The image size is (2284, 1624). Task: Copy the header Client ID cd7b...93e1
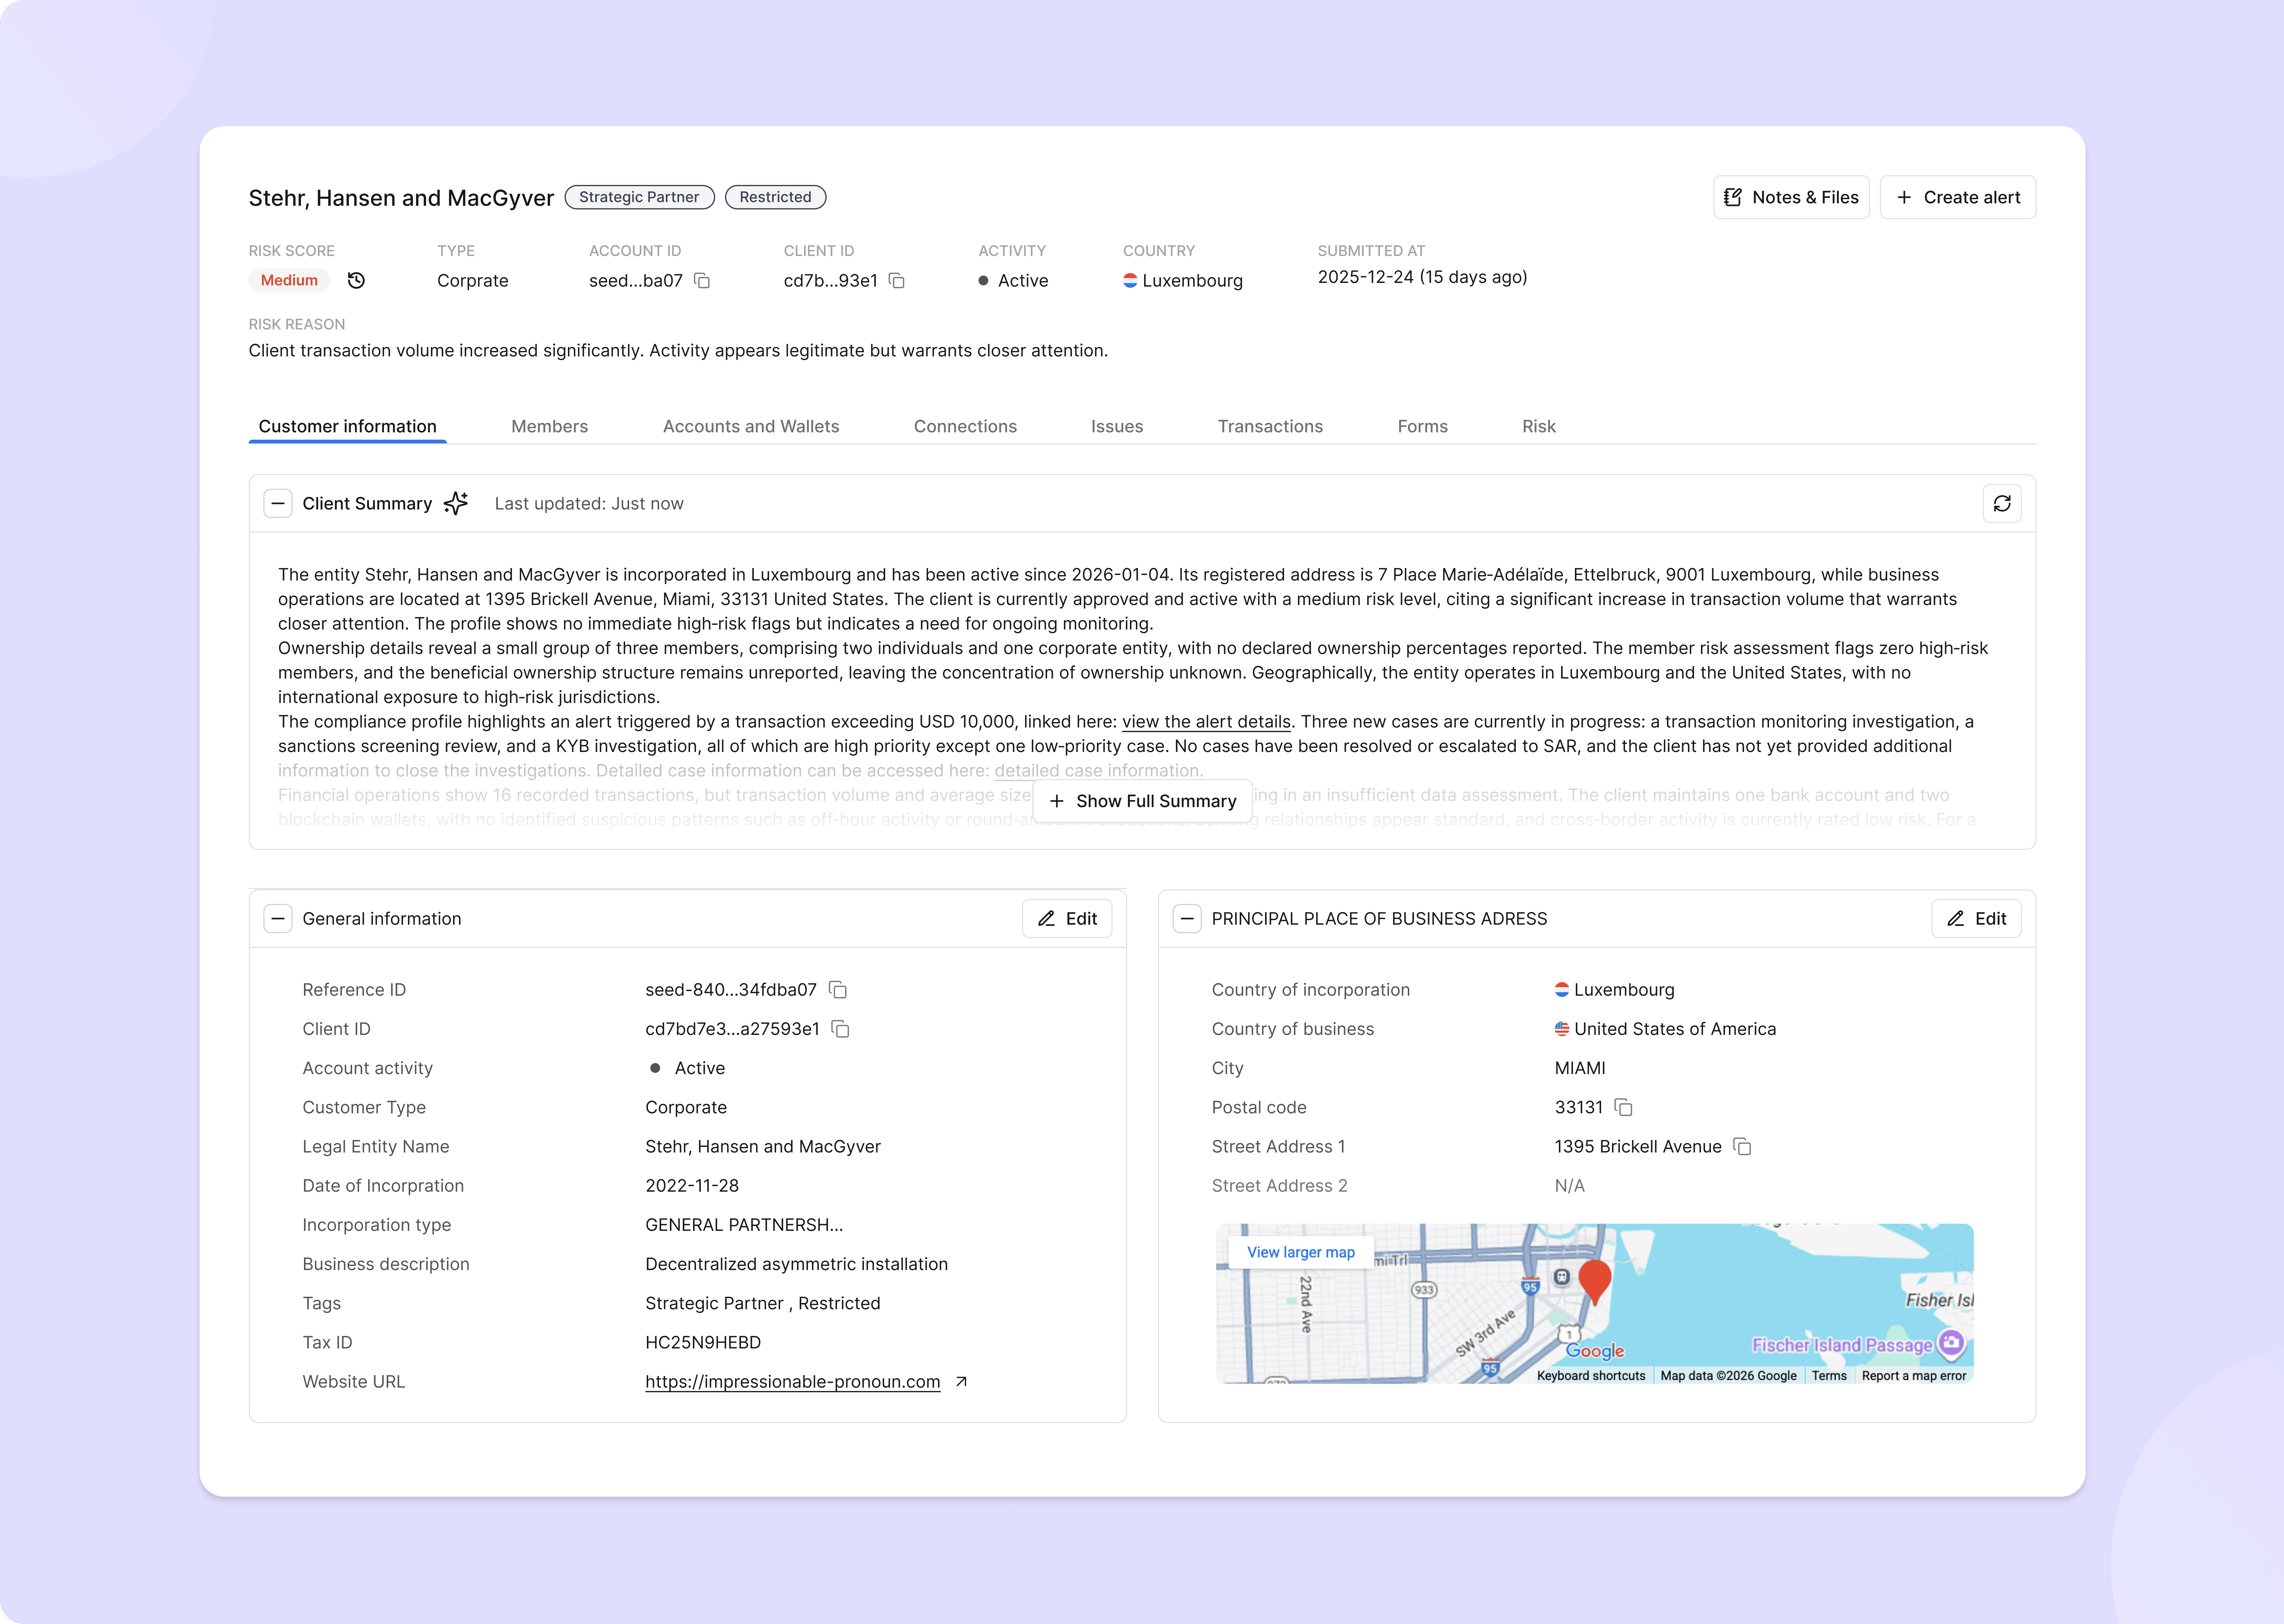tap(897, 281)
